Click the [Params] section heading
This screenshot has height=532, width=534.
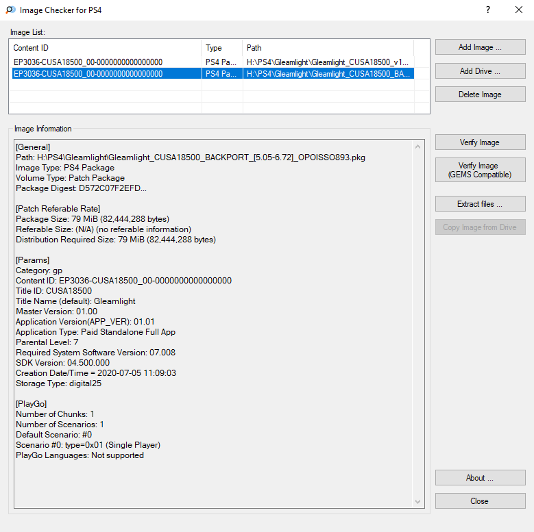[x=33, y=260]
